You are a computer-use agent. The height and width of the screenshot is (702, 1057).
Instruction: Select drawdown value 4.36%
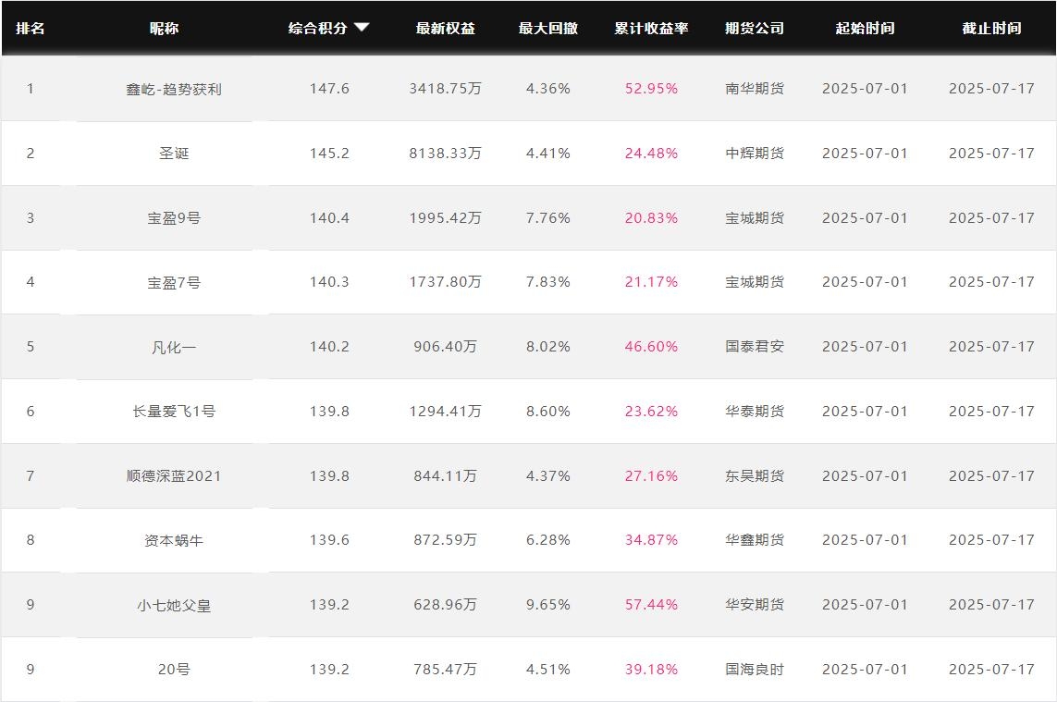(x=548, y=89)
